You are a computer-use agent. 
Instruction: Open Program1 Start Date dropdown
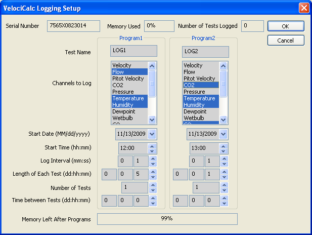(152, 134)
